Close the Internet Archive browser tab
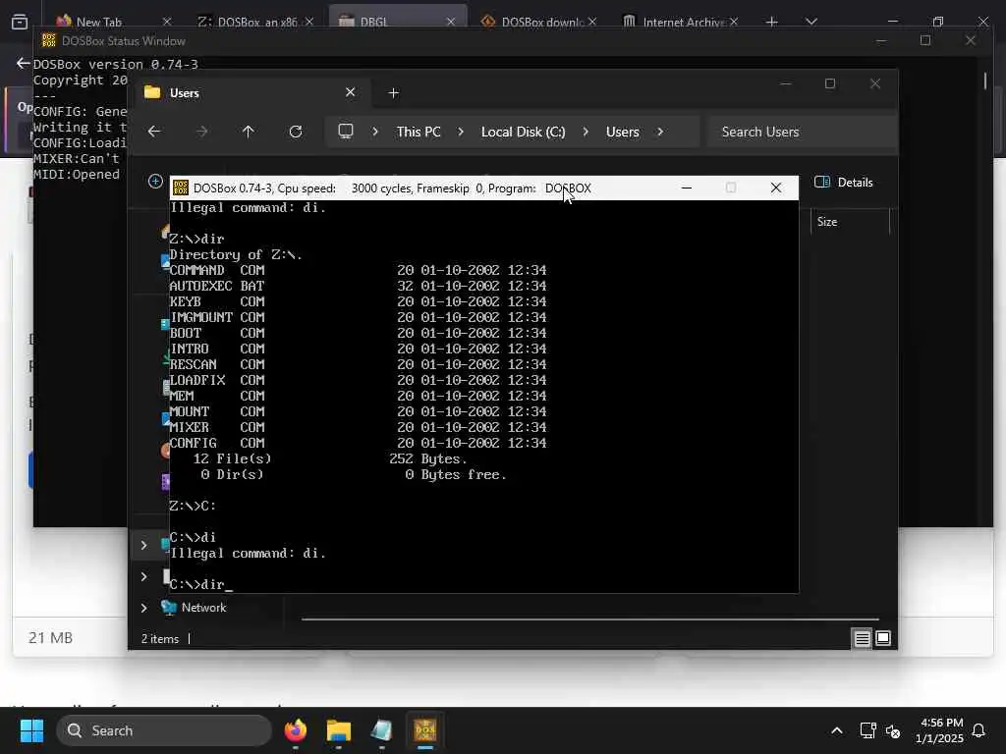 [x=734, y=22]
